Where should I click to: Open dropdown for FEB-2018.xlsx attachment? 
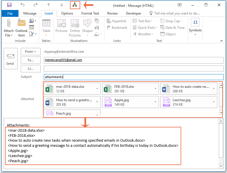click(x=156, y=89)
